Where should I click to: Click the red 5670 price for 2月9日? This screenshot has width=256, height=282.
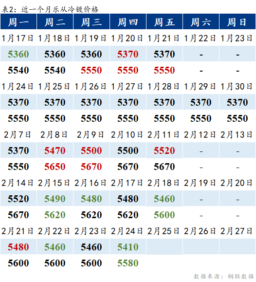[x=91, y=167]
